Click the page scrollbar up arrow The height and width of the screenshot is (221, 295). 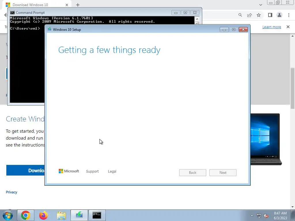tap(292, 36)
